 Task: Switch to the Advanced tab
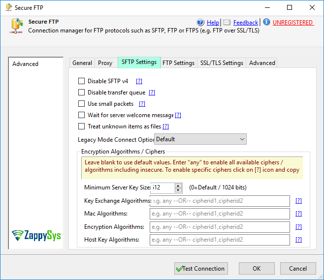(262, 63)
